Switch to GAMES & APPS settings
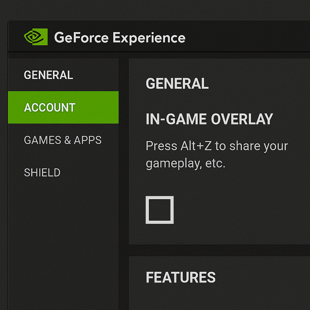 point(63,140)
